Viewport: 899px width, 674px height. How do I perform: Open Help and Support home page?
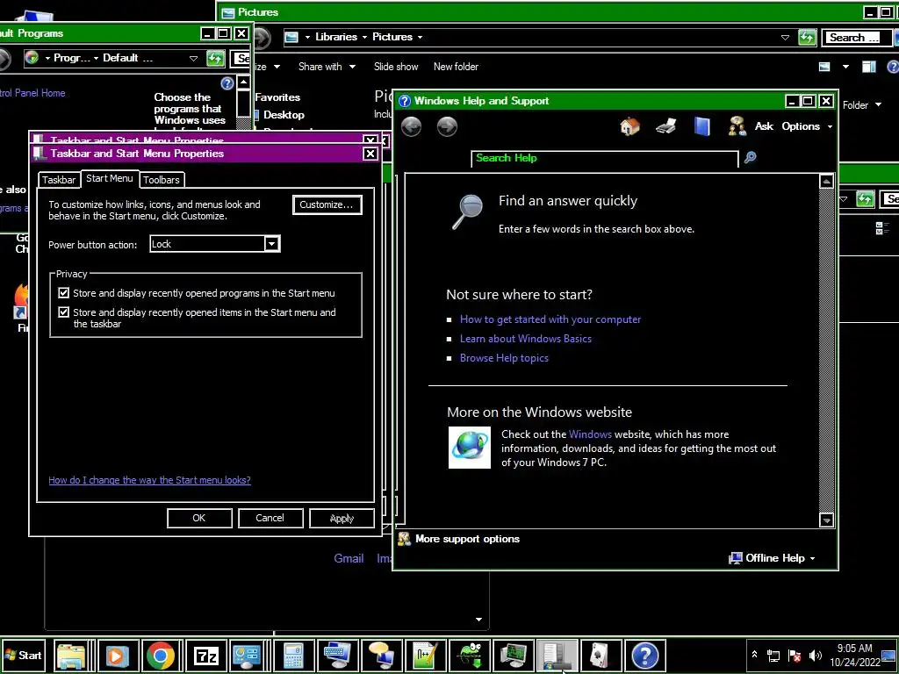[x=629, y=126]
